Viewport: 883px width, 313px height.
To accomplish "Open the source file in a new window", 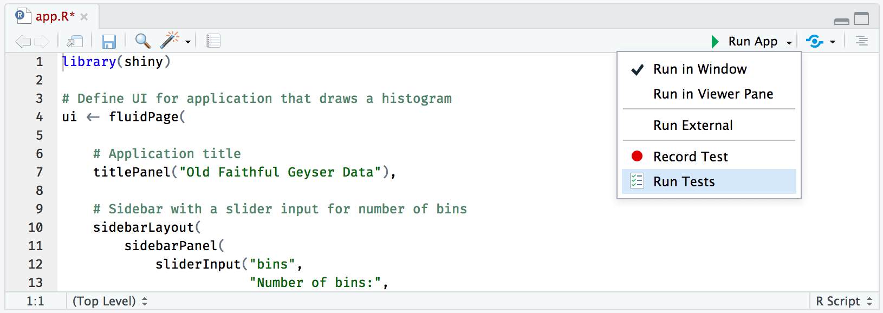I will (x=75, y=40).
